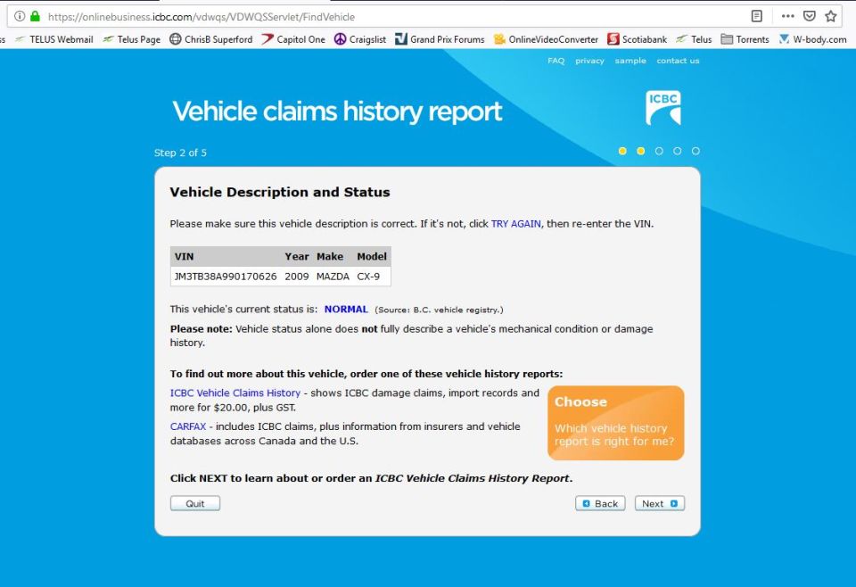
Task: Open the CARFAX report link
Action: pos(188,426)
